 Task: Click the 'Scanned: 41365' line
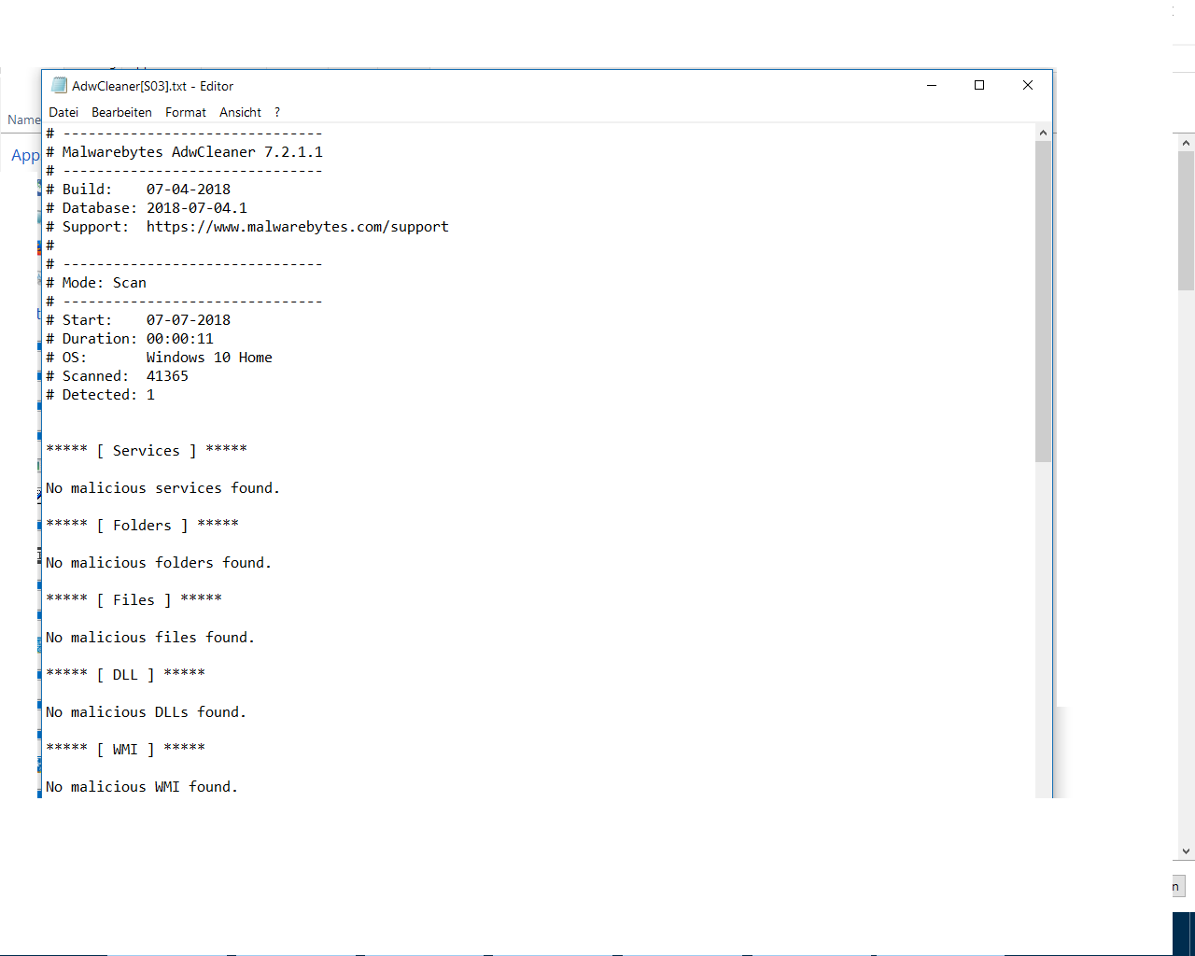pos(117,375)
